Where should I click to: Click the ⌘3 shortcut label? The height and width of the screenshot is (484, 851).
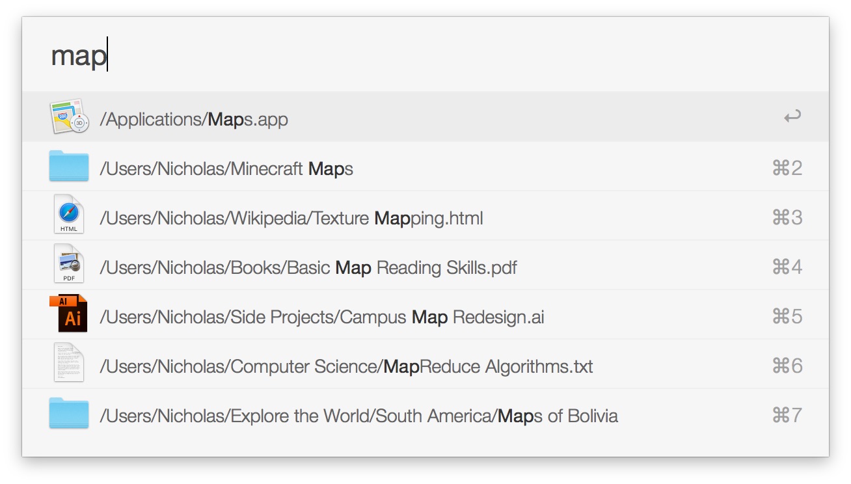click(787, 218)
